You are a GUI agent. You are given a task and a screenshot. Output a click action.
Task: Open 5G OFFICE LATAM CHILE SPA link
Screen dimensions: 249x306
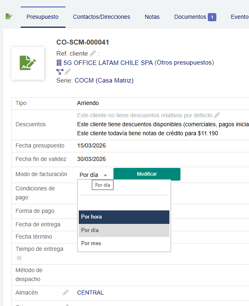click(x=108, y=63)
